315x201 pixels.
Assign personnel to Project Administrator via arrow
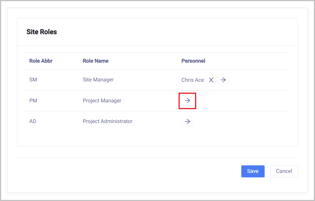[188, 121]
